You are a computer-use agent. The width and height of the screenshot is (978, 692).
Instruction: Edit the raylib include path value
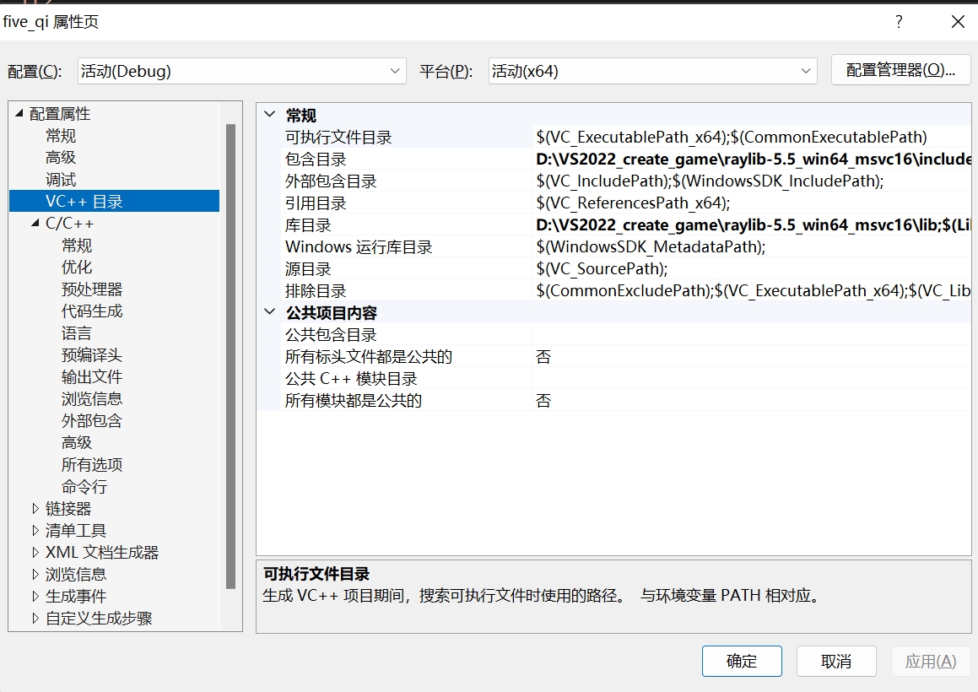(x=753, y=159)
